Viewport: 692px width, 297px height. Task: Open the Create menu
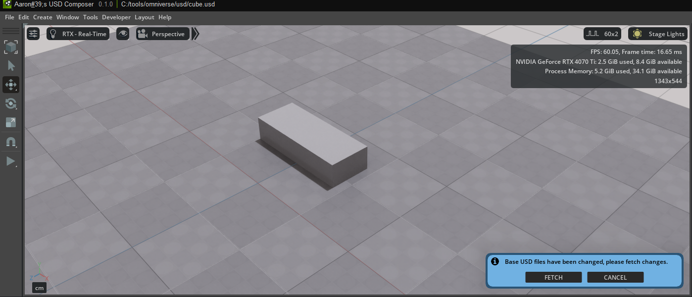(43, 17)
